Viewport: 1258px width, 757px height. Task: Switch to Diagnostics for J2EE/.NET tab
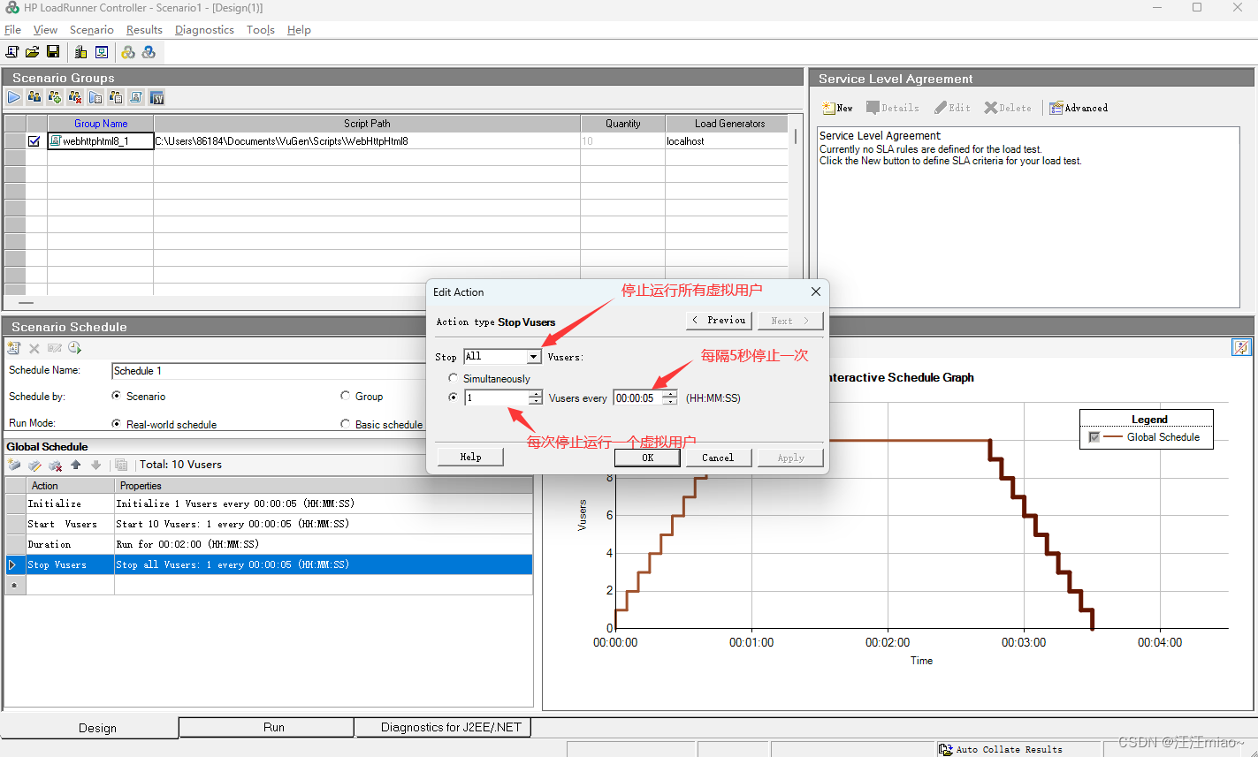pos(443,727)
